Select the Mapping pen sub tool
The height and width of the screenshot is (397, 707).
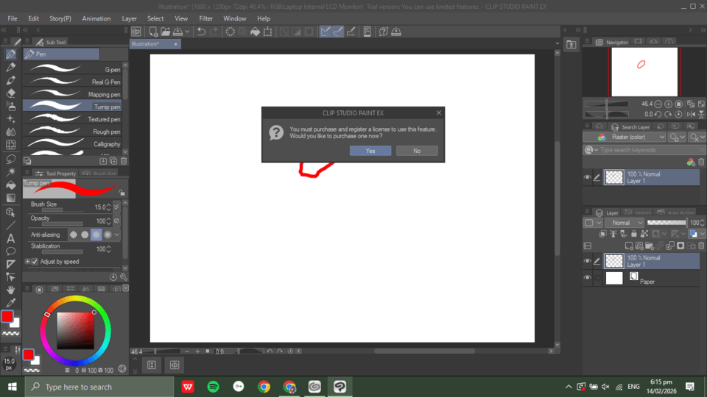point(72,94)
